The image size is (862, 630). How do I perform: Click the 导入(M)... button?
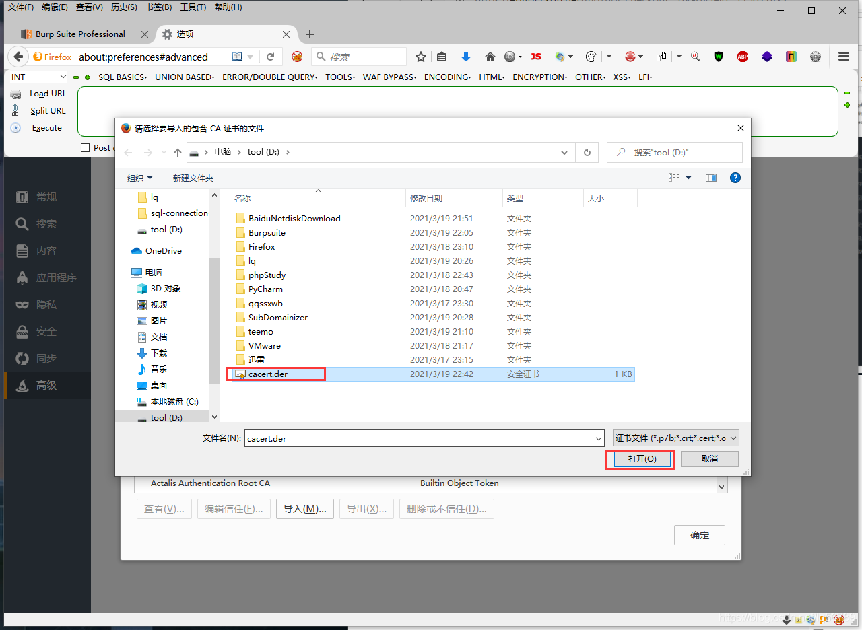(x=305, y=509)
